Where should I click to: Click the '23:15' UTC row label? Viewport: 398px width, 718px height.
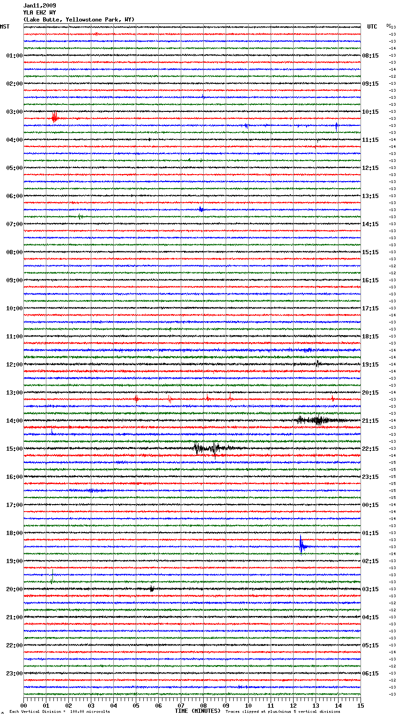(x=370, y=477)
